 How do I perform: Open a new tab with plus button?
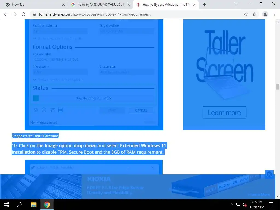tap(205, 5)
